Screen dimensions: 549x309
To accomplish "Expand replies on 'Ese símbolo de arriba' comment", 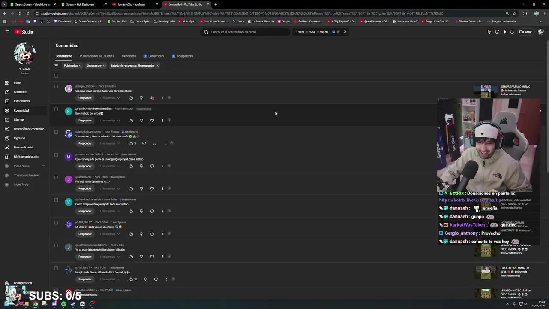I will [109, 121].
